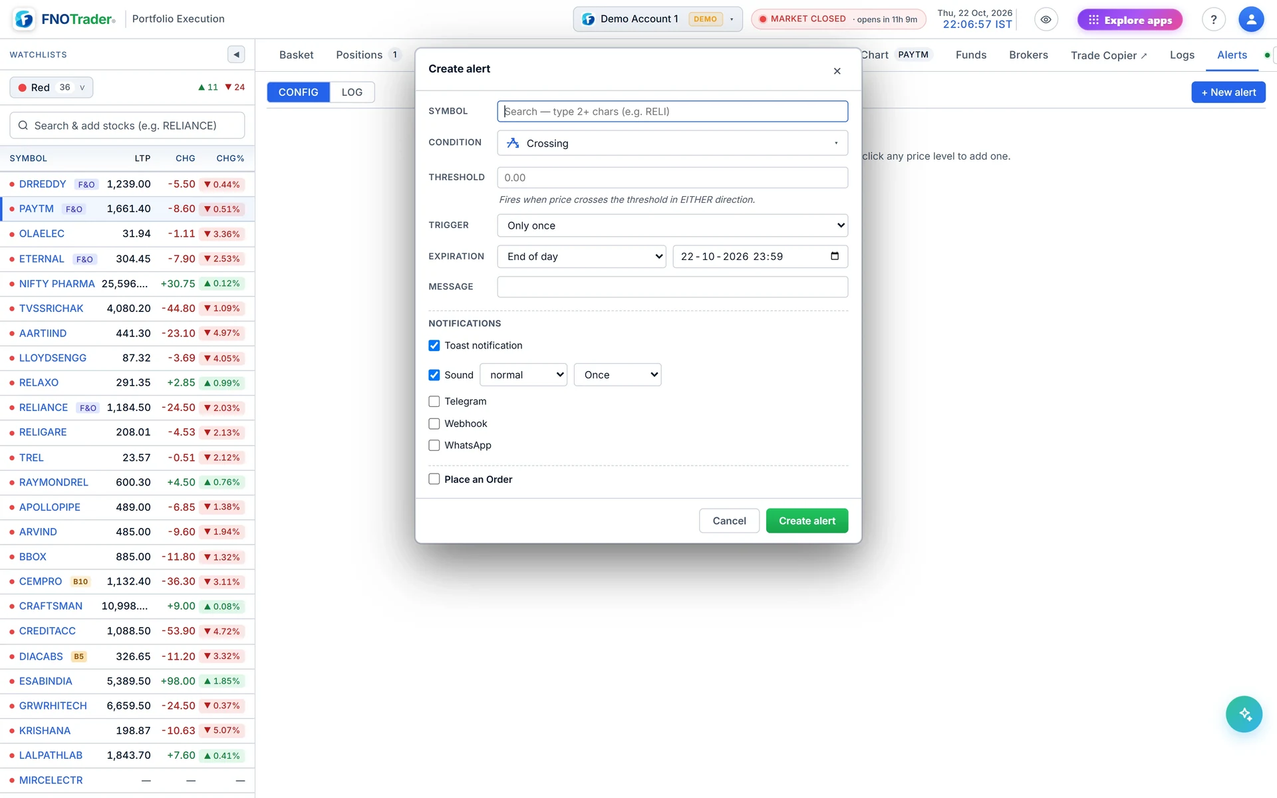
Task: Switch to the Positions tab
Action: tap(368, 55)
